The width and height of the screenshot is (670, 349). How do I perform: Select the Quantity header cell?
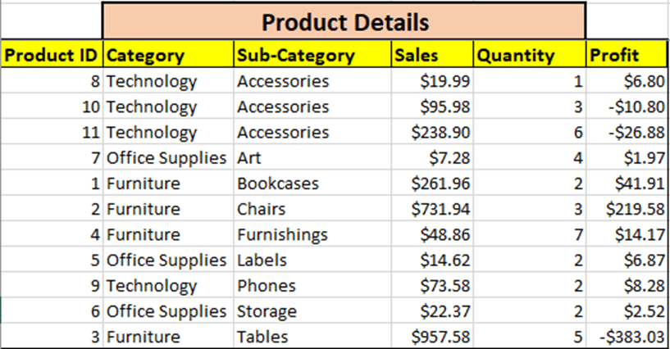(x=530, y=54)
